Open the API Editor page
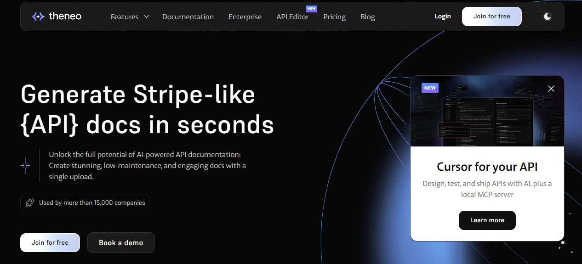This screenshot has height=264, width=582. pos(292,17)
